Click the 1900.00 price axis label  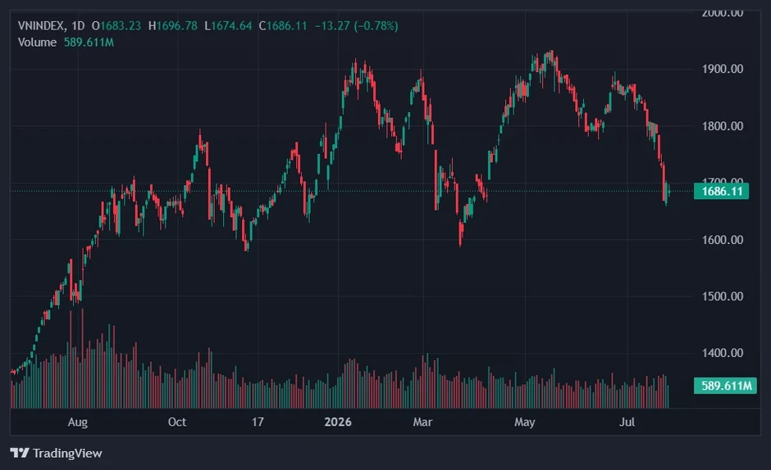coord(723,69)
